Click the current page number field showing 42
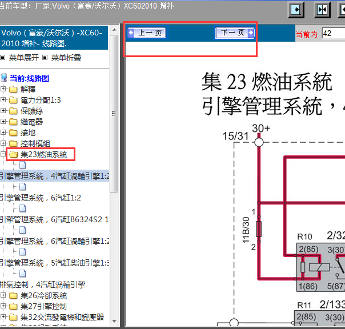 333,34
